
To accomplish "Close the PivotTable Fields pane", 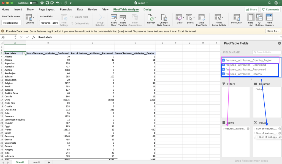I will point(279,43).
